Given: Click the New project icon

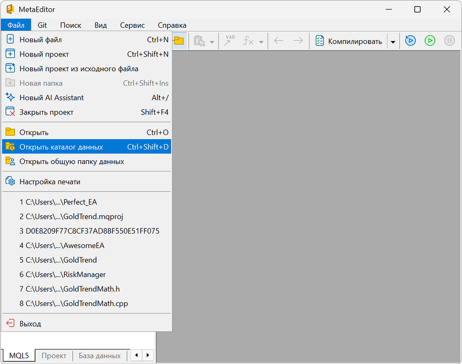Looking at the screenshot, I should pos(10,53).
